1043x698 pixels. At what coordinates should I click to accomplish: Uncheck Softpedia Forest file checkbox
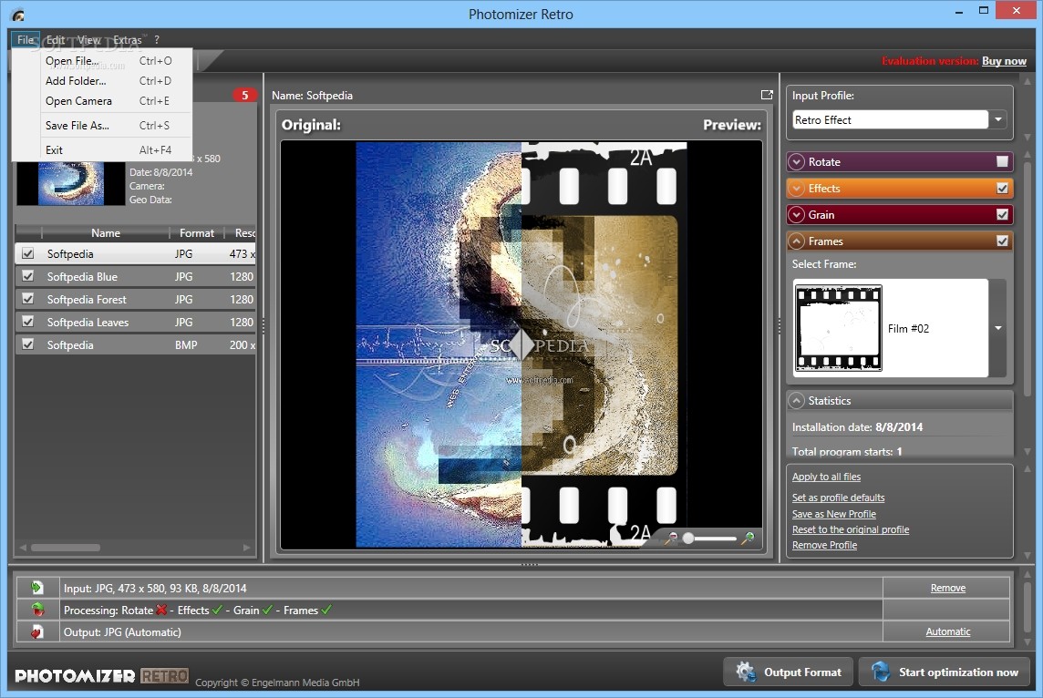28,299
